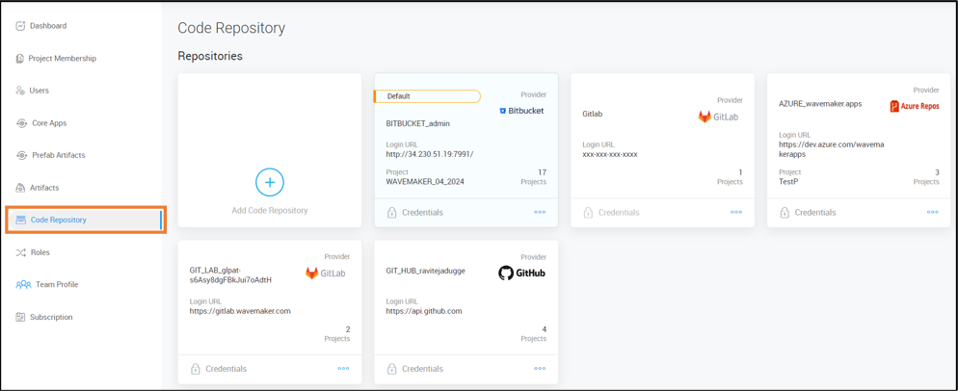Screen dimensions: 958x391
Task: Open Credentials on GIT_HUB_ravitejadugge card
Action: pos(423,369)
